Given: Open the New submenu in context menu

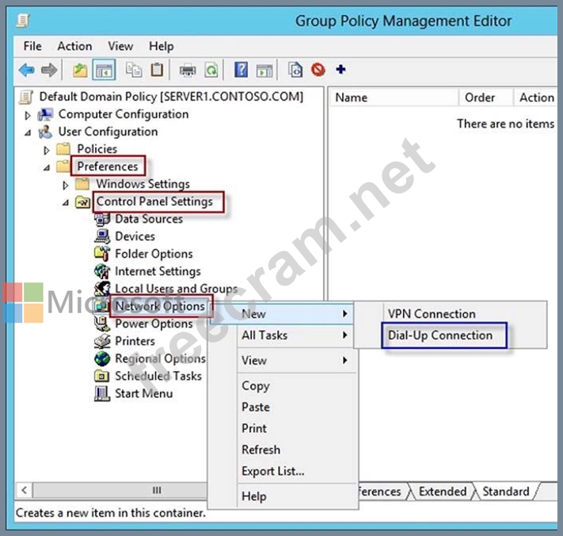Looking at the screenshot, I should (282, 314).
